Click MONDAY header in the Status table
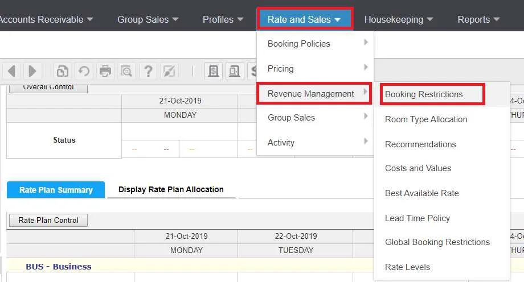This screenshot has height=282, width=524. tap(180, 115)
